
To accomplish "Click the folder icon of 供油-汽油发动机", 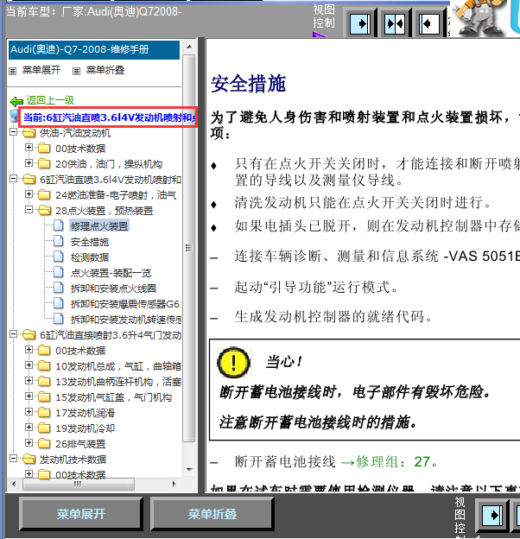I will [29, 132].
